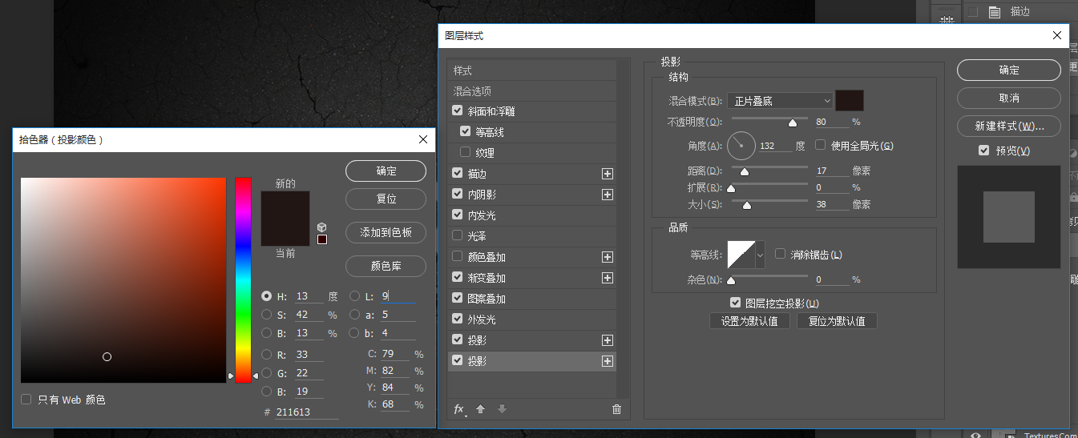1078x438 pixels.
Task: Click the 新的 new color preview swatch
Action: [x=285, y=204]
